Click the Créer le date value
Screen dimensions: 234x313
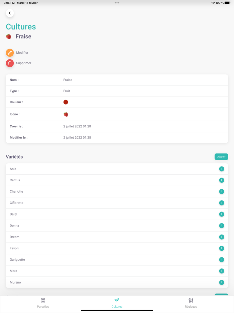pos(77,126)
